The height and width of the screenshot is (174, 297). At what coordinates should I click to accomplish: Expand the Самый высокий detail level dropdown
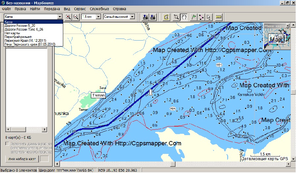[132, 17]
